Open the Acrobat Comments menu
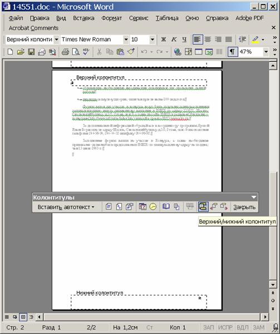 (33, 28)
